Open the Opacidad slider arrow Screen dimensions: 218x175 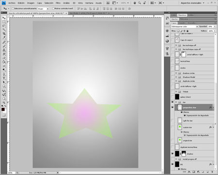click(215, 26)
